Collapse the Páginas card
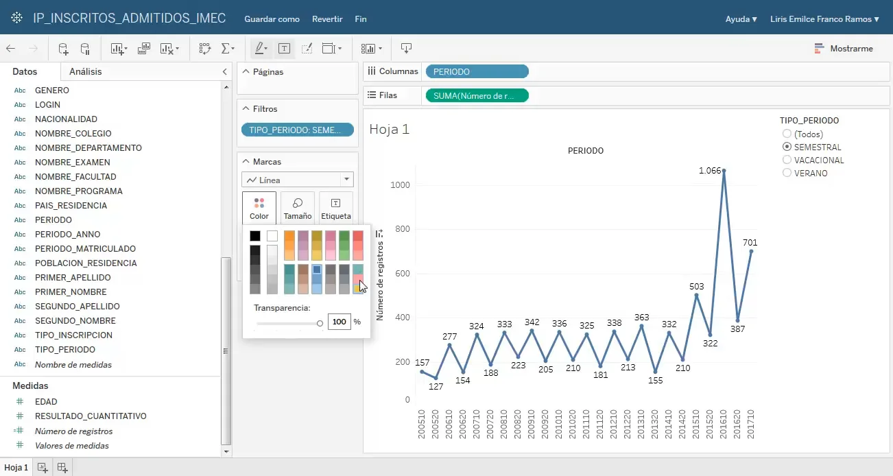 click(246, 71)
